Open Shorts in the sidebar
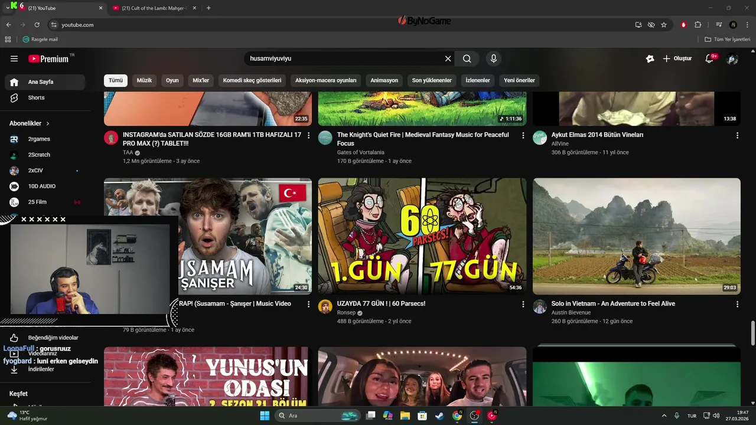Image resolution: width=756 pixels, height=425 pixels. click(x=45, y=97)
